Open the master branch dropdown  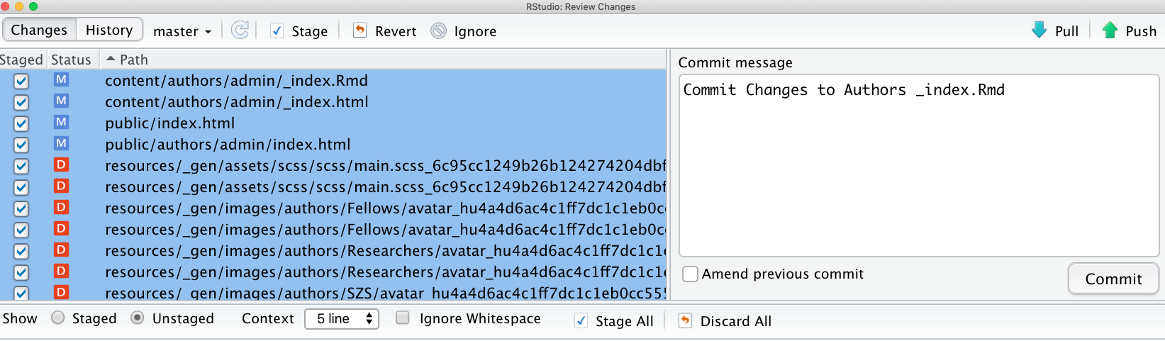pos(182,31)
